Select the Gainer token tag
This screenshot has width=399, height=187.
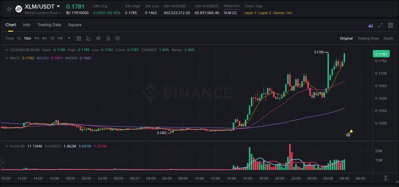(279, 13)
